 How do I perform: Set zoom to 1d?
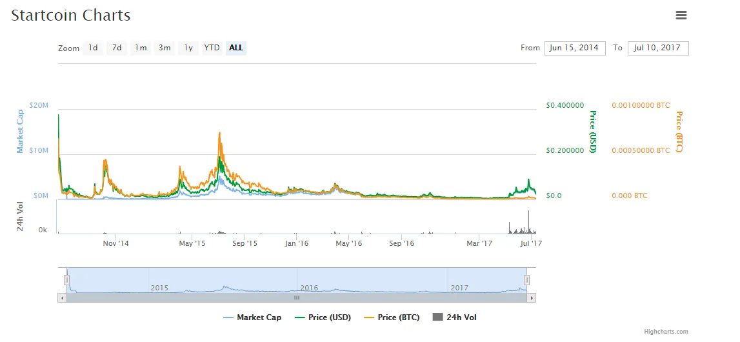(93, 48)
